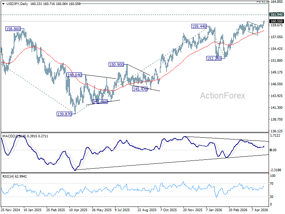Click the 7 Jan 2026 date label

pyautogui.click(x=214, y=210)
